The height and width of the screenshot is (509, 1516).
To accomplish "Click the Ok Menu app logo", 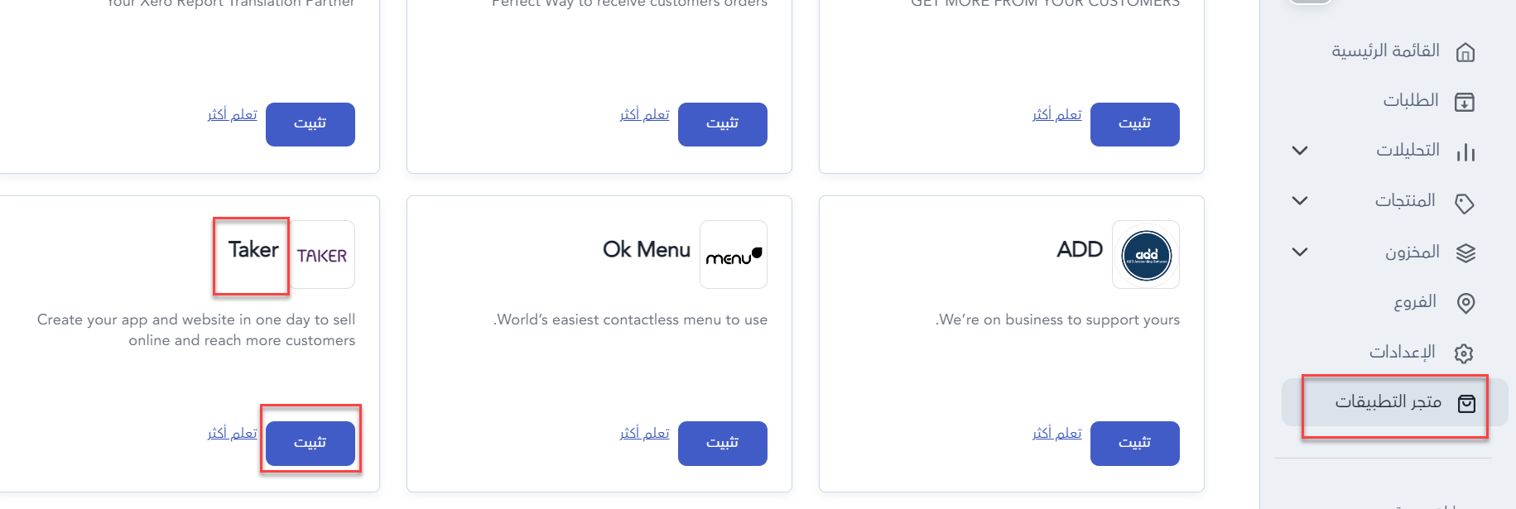I will pyautogui.click(x=734, y=255).
